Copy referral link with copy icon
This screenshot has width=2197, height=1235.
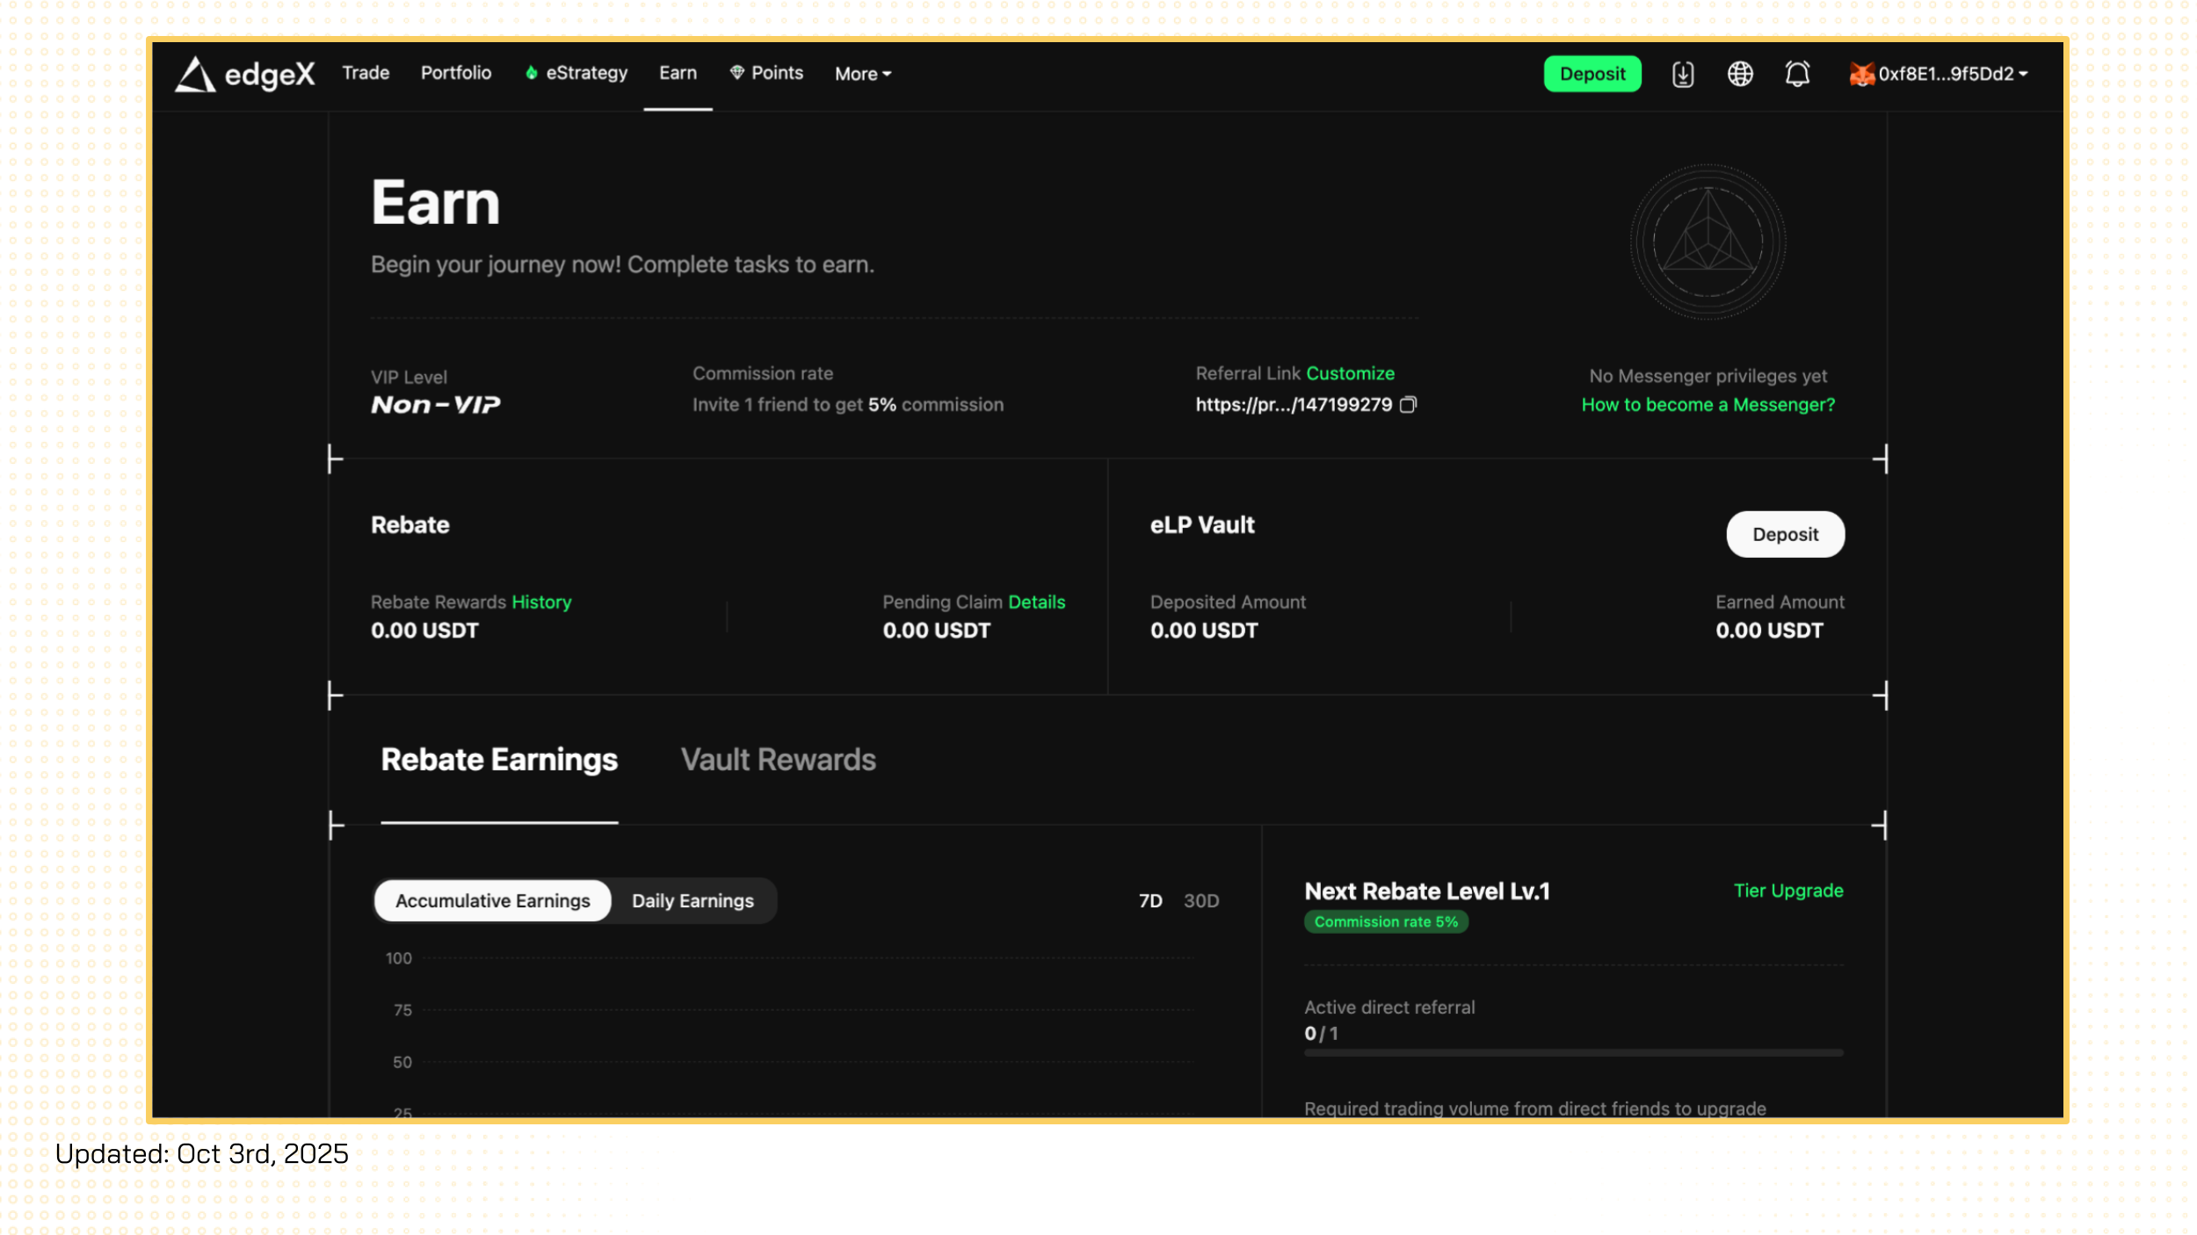[x=1408, y=405]
